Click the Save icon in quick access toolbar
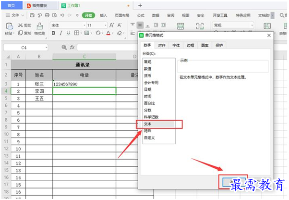Viewport: 289px width, 200px height. pyautogui.click(x=32, y=15)
